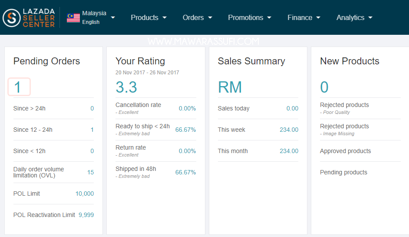Image resolution: width=409 pixels, height=237 pixels.
Task: Click the Malaysia flag icon
Action: [73, 18]
